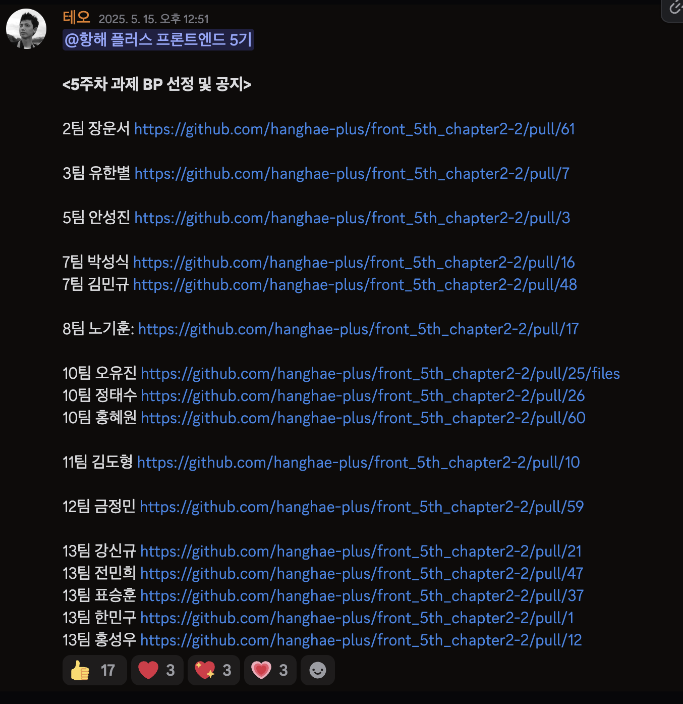Open 김도형's pull/10 link
This screenshot has height=704, width=683.
tap(359, 463)
